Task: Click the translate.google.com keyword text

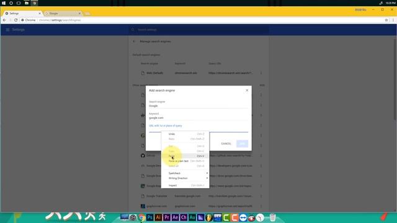Action: click(x=187, y=196)
